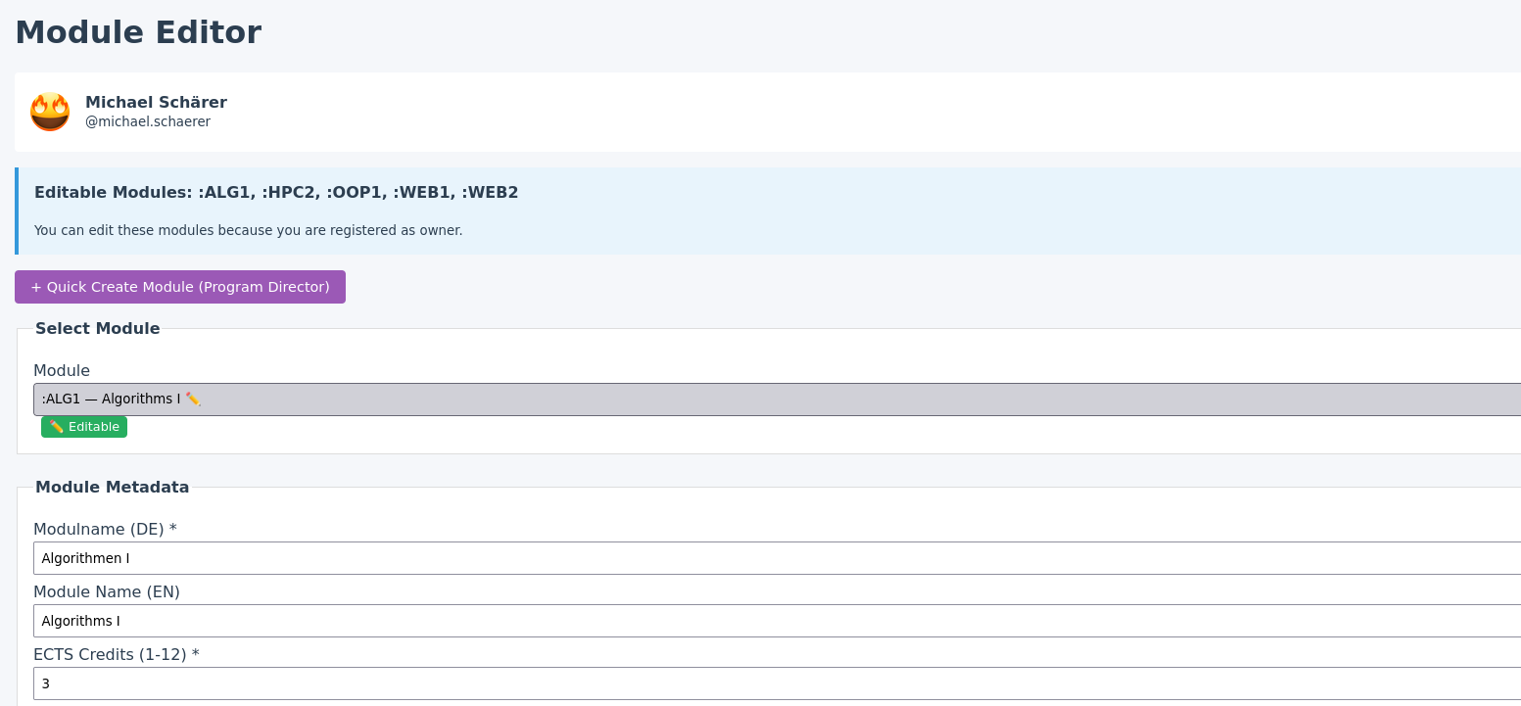Screen dimensions: 1521x706
Task: Click the Modulname (DE) field label
Action: (105, 529)
